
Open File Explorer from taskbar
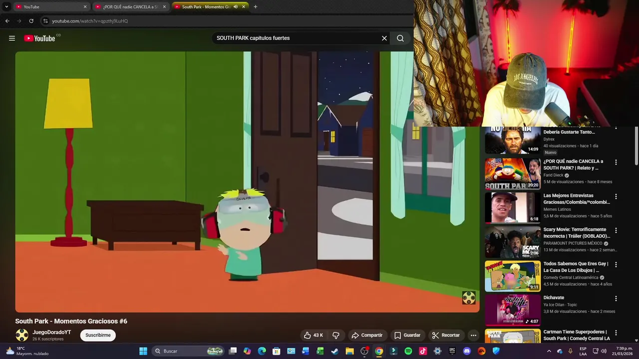point(349,351)
